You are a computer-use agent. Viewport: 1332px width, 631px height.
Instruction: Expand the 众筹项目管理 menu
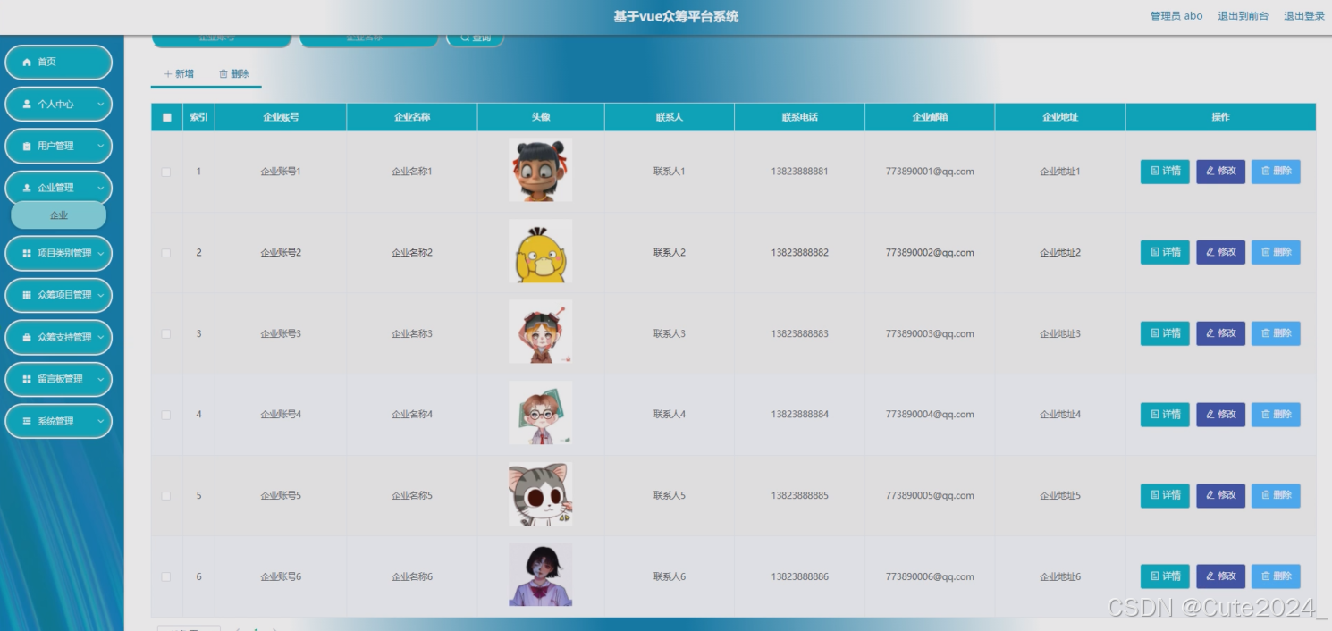click(60, 295)
